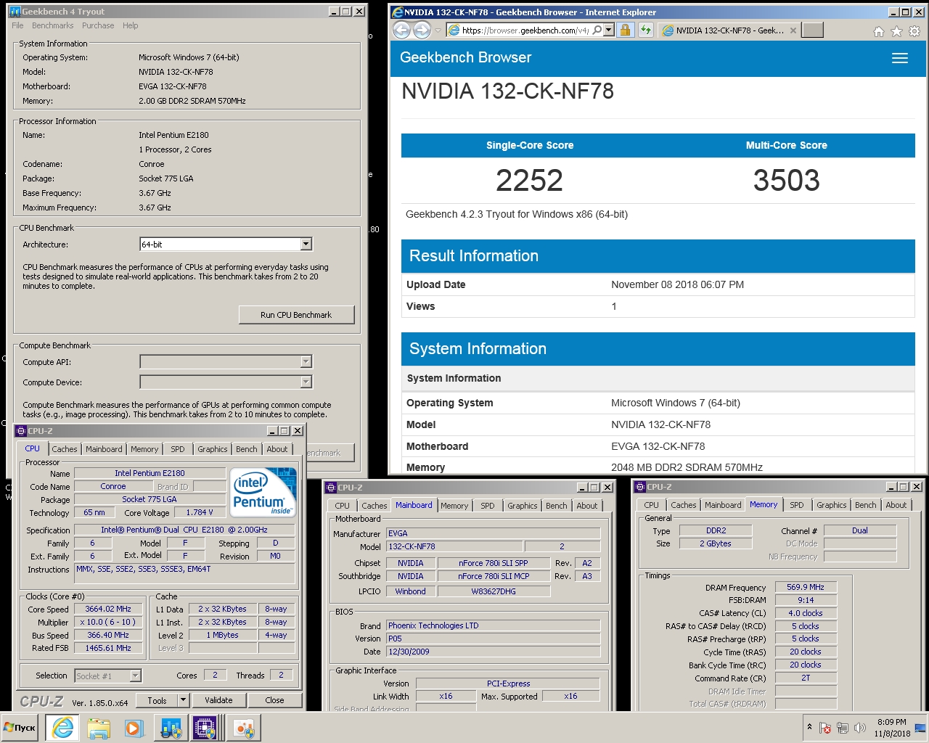929x743 pixels.
Task: Open Memory tab in left CPU-Z window
Action: point(144,449)
